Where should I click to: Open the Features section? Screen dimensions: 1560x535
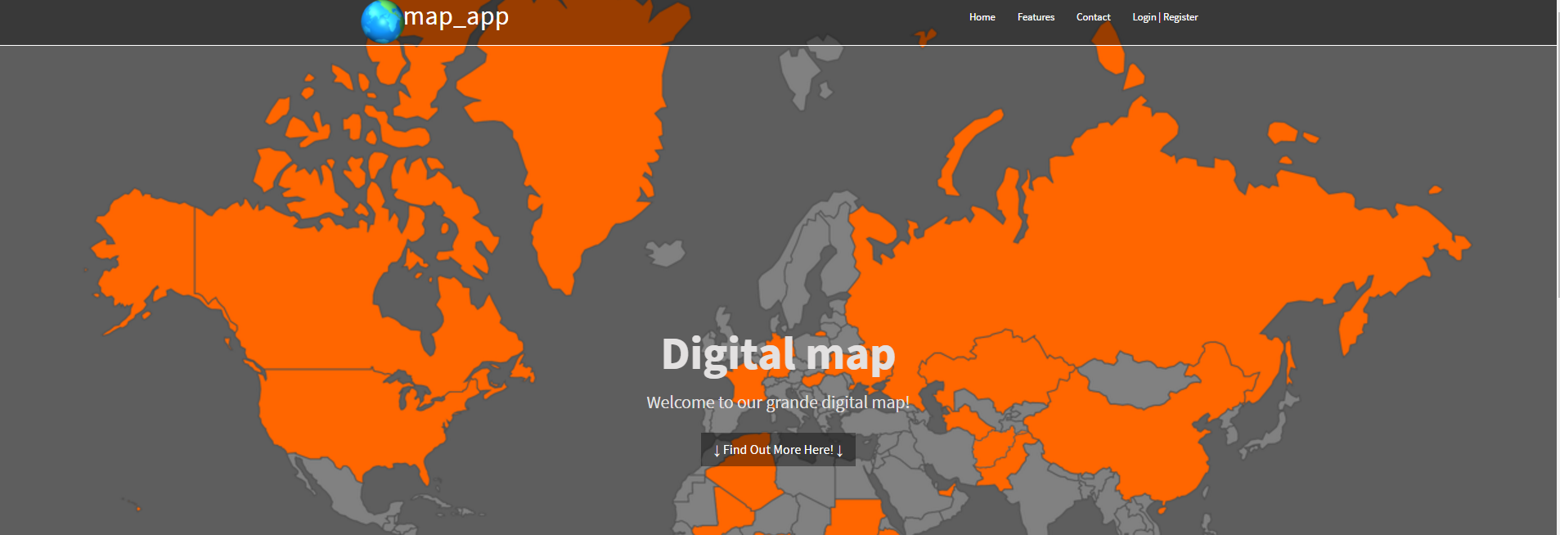(x=1036, y=17)
